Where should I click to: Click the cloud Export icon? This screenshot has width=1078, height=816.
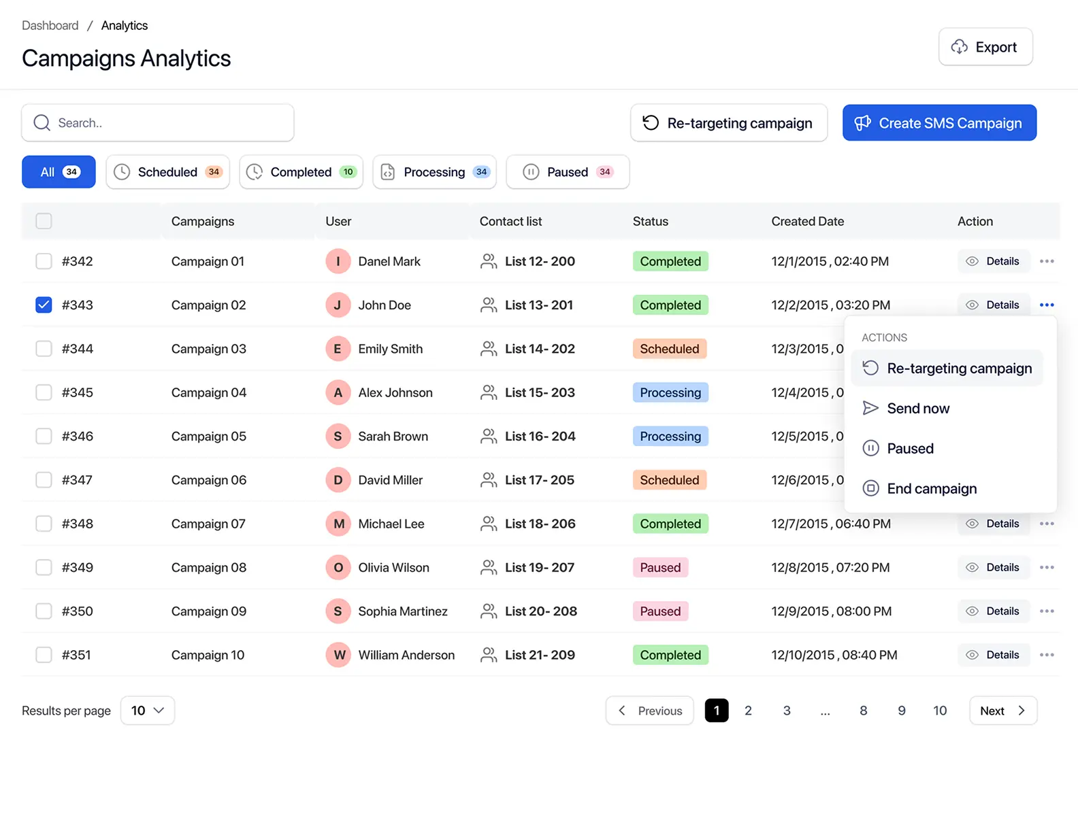click(x=959, y=47)
